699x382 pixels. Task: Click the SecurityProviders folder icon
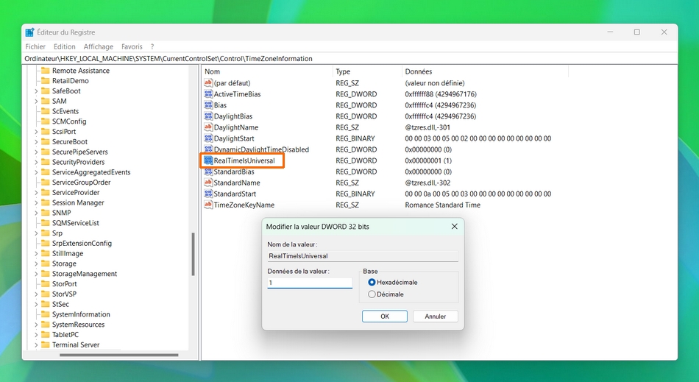tap(45, 162)
